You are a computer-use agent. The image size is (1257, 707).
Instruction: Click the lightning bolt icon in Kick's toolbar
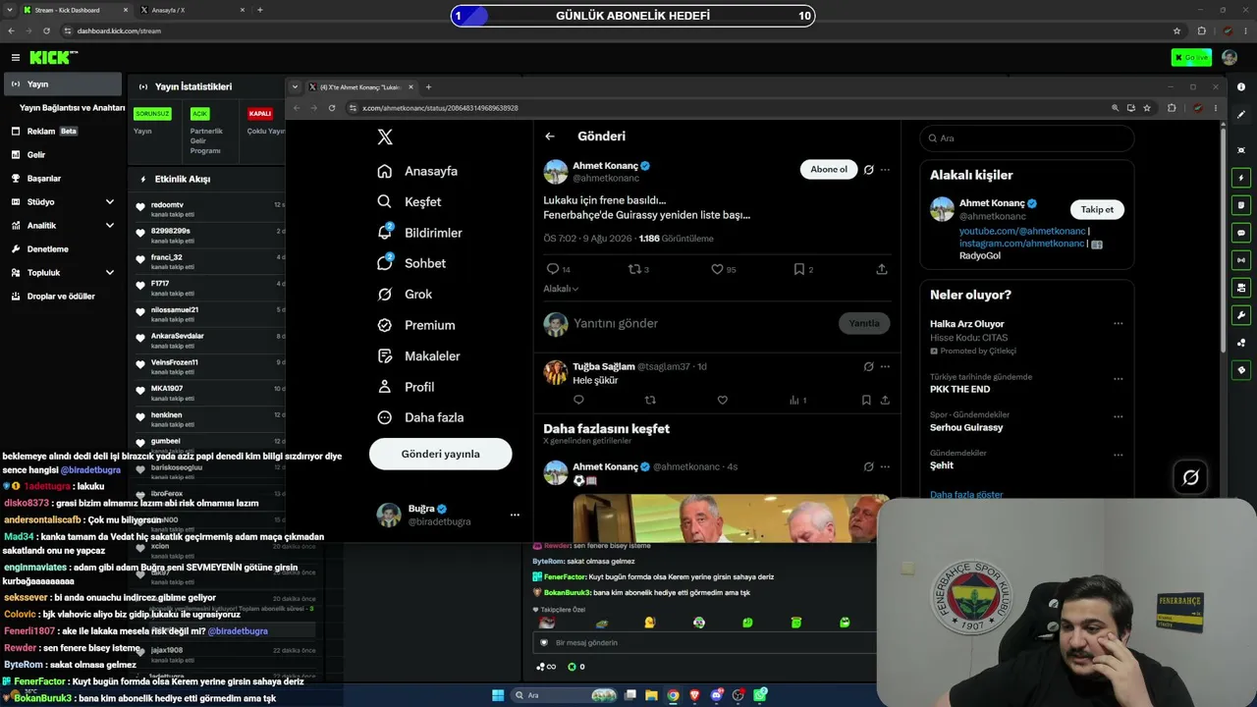point(1241,179)
